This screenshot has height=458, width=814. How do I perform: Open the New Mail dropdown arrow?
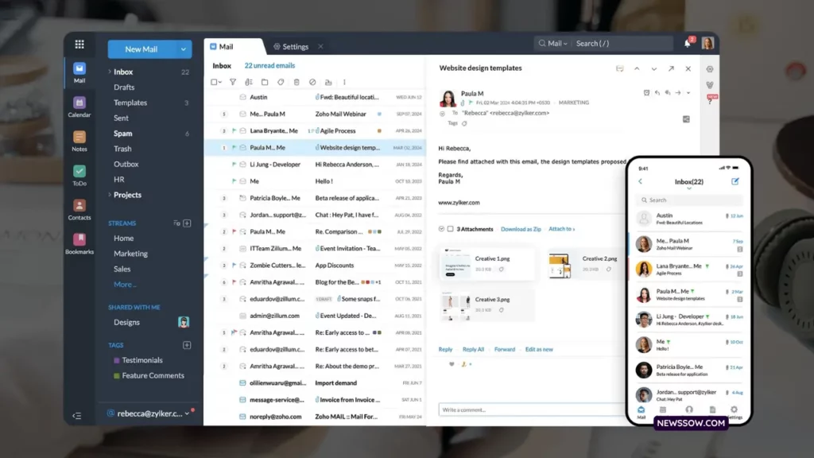[184, 49]
